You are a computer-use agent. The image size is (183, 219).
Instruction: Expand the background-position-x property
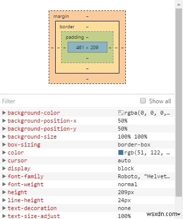coord(4,121)
